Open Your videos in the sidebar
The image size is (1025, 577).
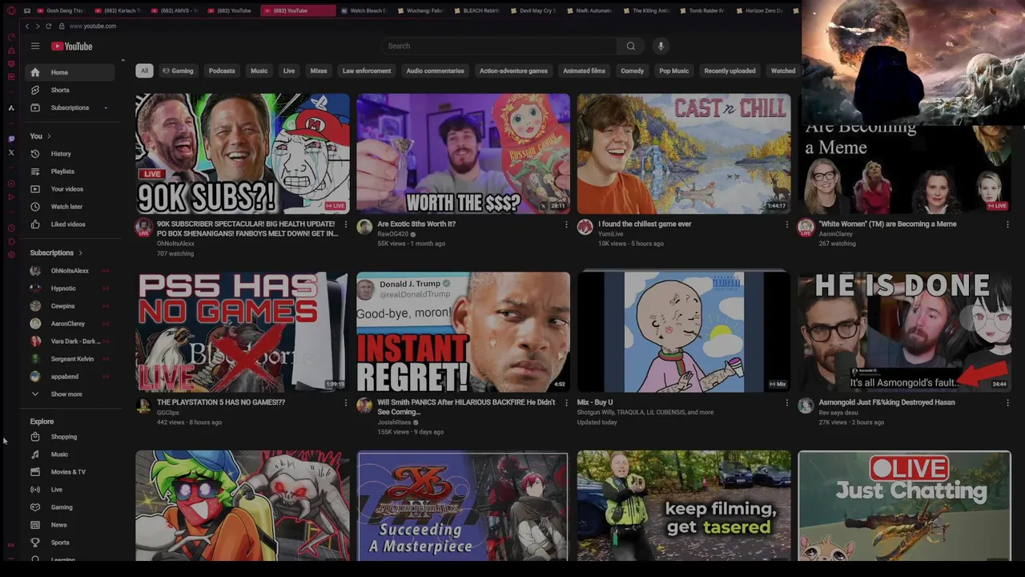pyautogui.click(x=69, y=189)
